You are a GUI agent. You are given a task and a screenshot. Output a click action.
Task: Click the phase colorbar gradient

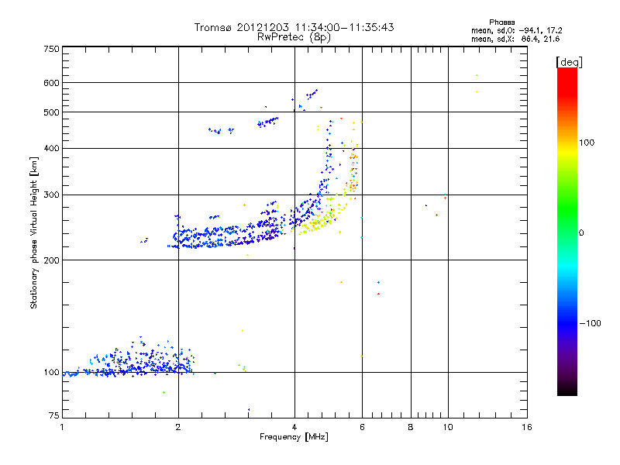coord(567,232)
